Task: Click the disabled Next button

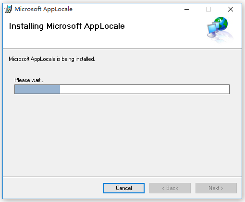Action: (x=216, y=188)
